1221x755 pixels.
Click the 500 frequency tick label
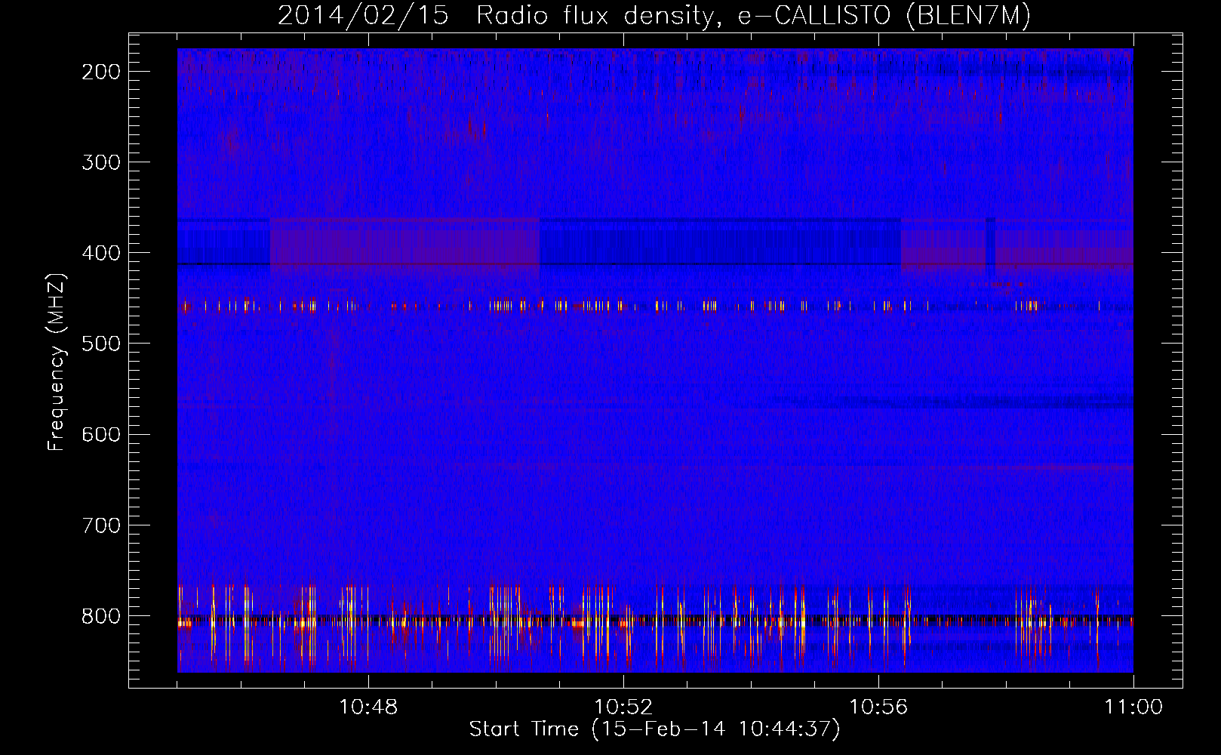(x=101, y=344)
